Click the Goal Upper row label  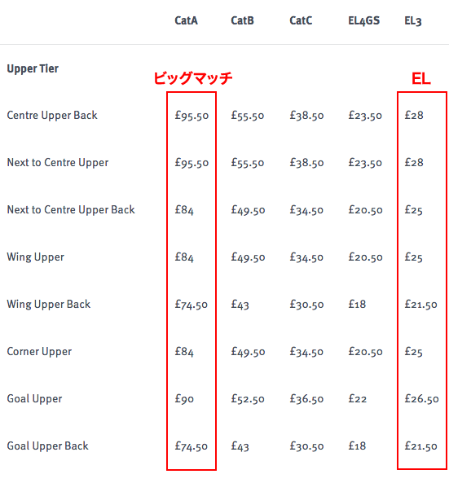click(x=34, y=399)
